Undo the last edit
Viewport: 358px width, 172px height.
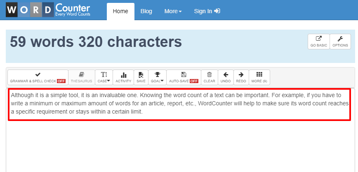(226, 77)
